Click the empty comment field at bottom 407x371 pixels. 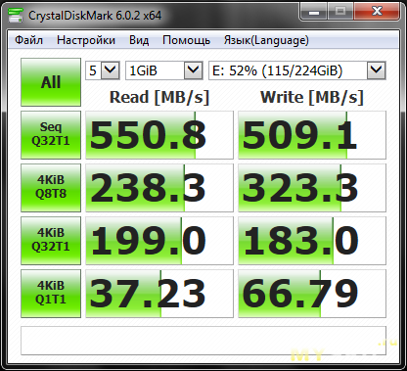(x=203, y=341)
